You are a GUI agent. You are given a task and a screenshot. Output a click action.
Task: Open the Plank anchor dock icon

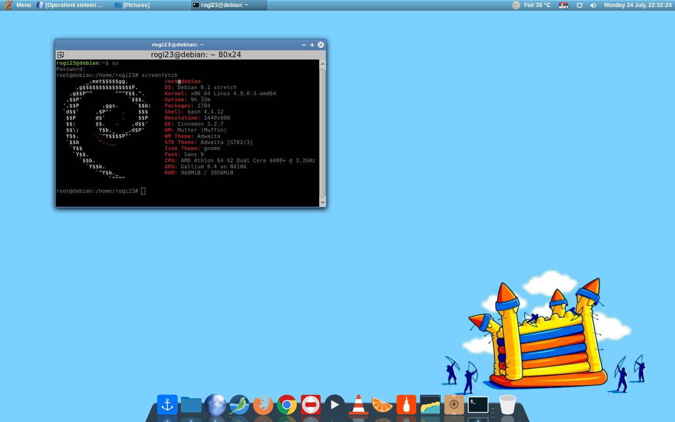(167, 405)
